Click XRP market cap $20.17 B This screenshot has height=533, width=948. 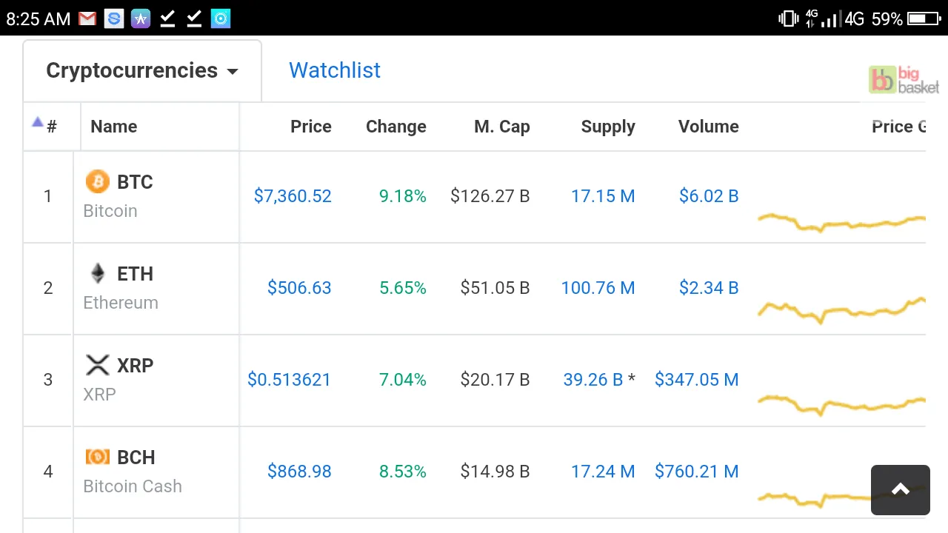point(495,380)
